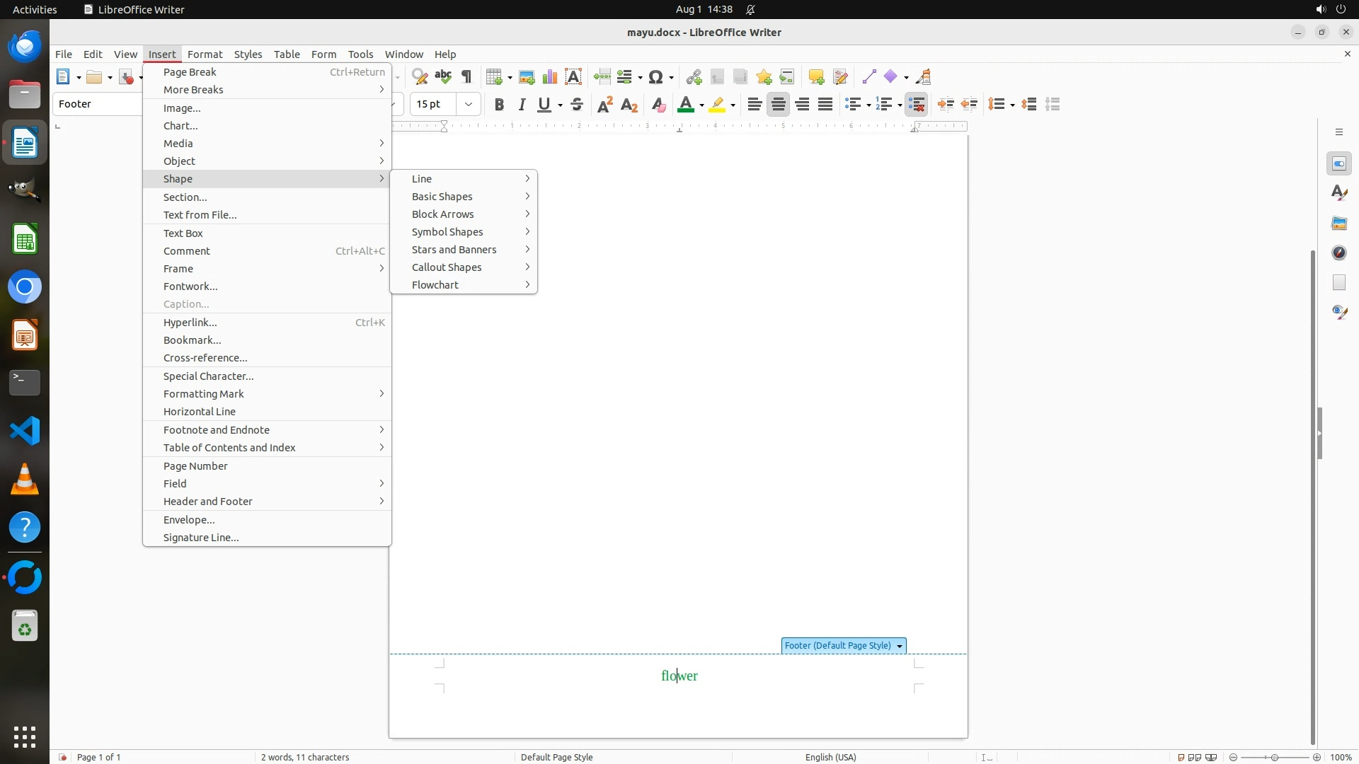The image size is (1359, 764).
Task: Open the font color dropdown arrow
Action: click(x=701, y=105)
